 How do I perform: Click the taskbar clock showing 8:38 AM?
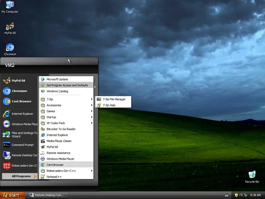coord(255,195)
